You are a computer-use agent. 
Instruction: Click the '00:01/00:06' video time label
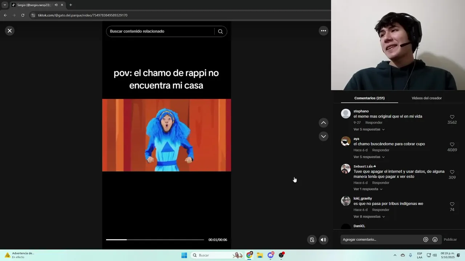pos(218,240)
